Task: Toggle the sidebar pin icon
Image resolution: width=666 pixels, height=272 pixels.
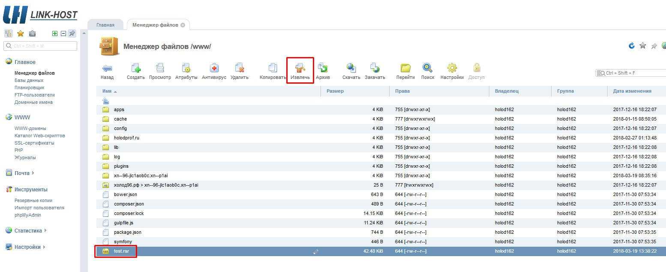Action: (x=72, y=33)
